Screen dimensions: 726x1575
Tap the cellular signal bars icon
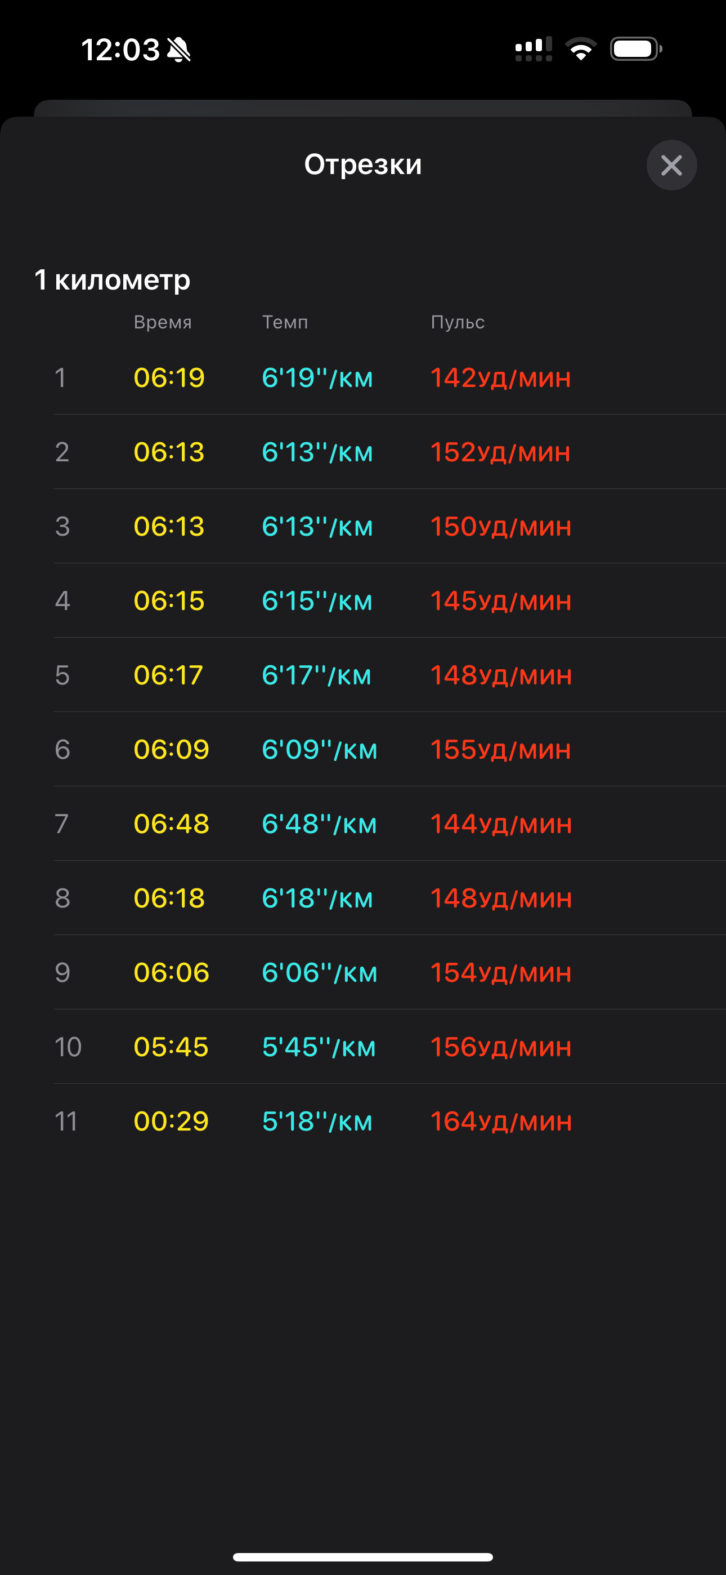click(x=534, y=49)
